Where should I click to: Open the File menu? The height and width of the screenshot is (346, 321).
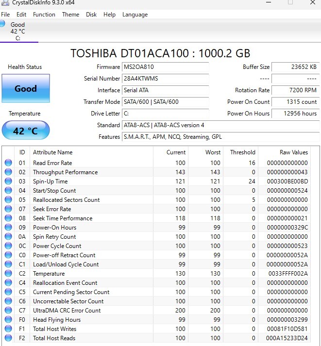[5, 15]
